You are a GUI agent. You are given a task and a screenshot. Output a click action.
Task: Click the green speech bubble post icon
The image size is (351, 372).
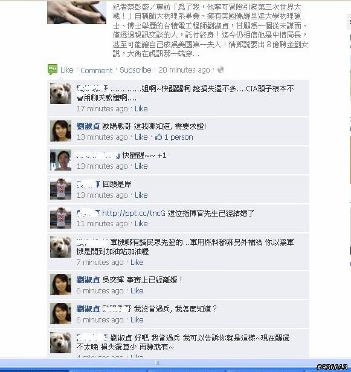click(x=53, y=70)
